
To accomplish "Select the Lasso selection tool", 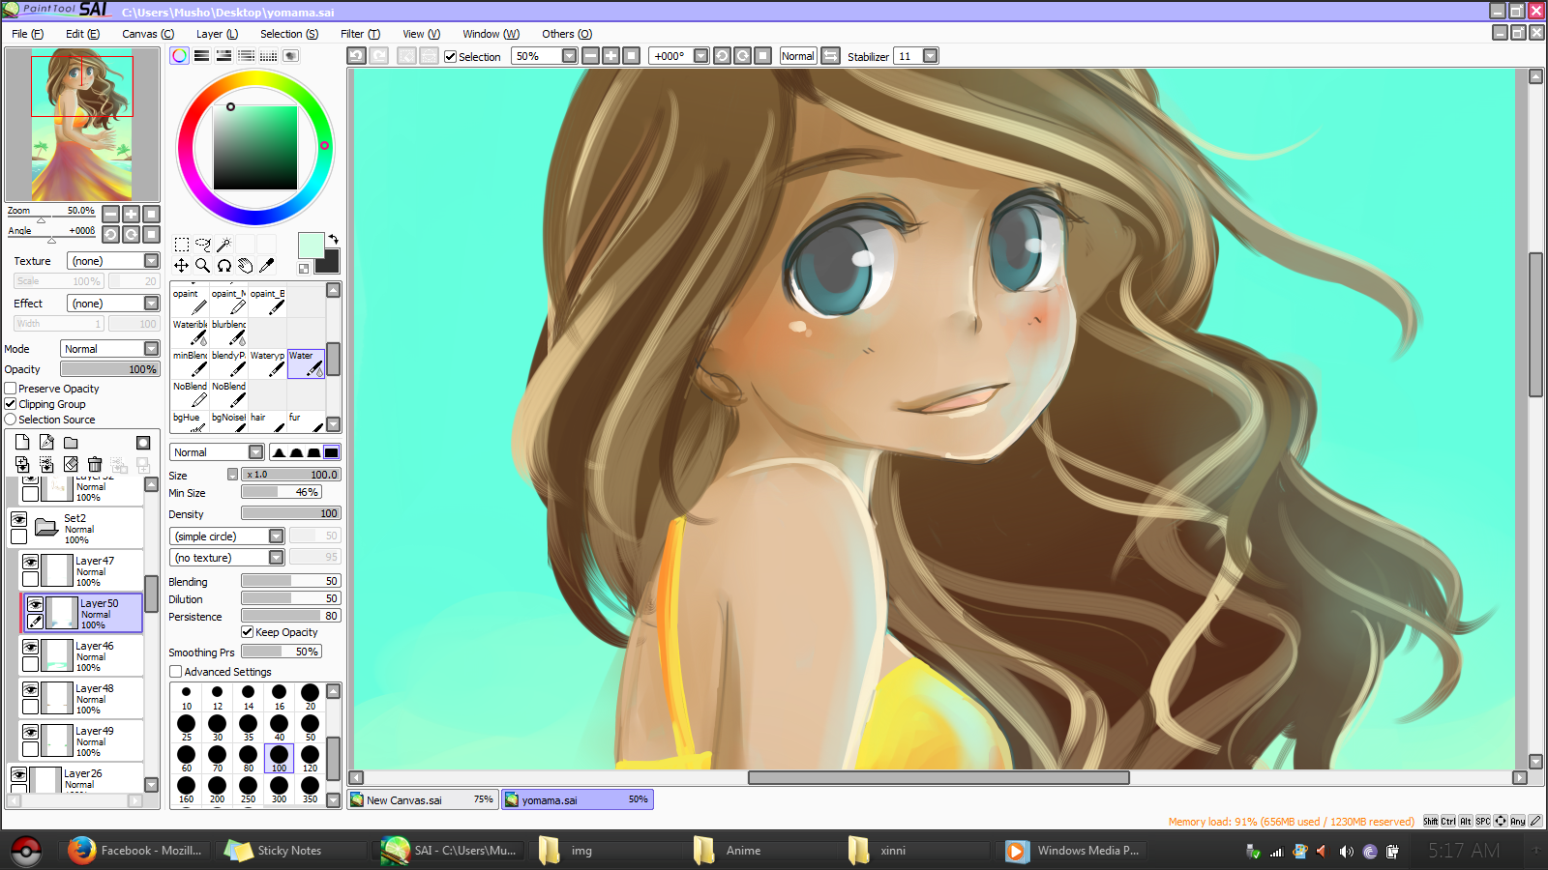I will [x=202, y=245].
